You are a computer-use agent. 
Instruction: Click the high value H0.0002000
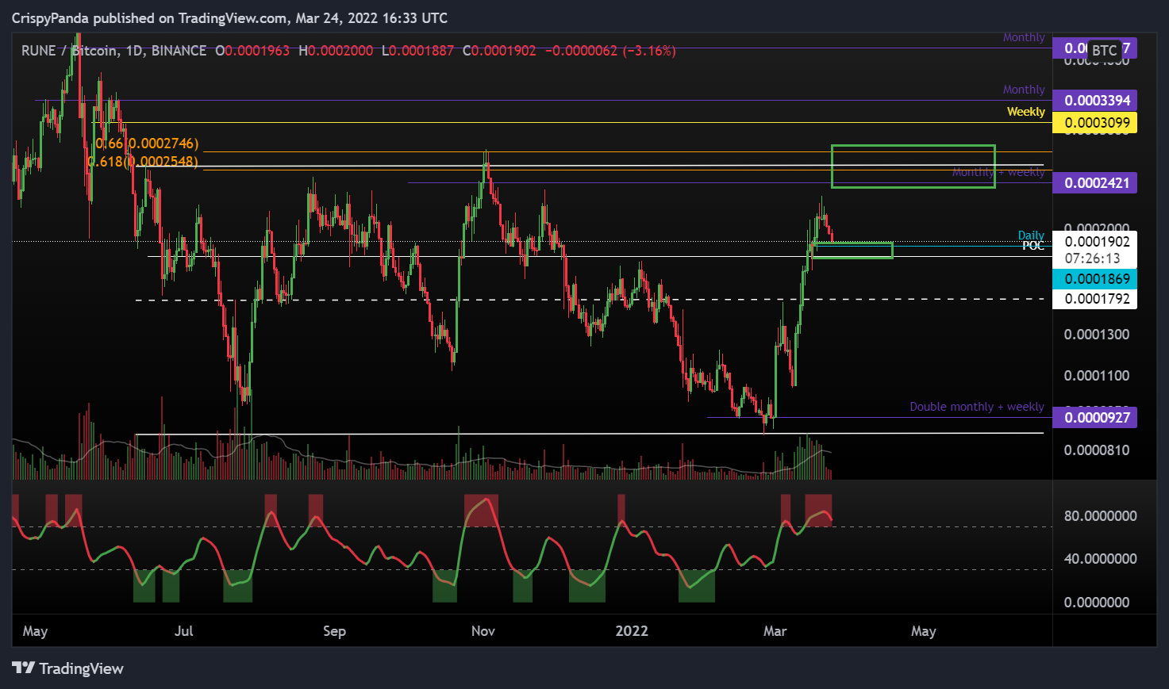click(336, 51)
